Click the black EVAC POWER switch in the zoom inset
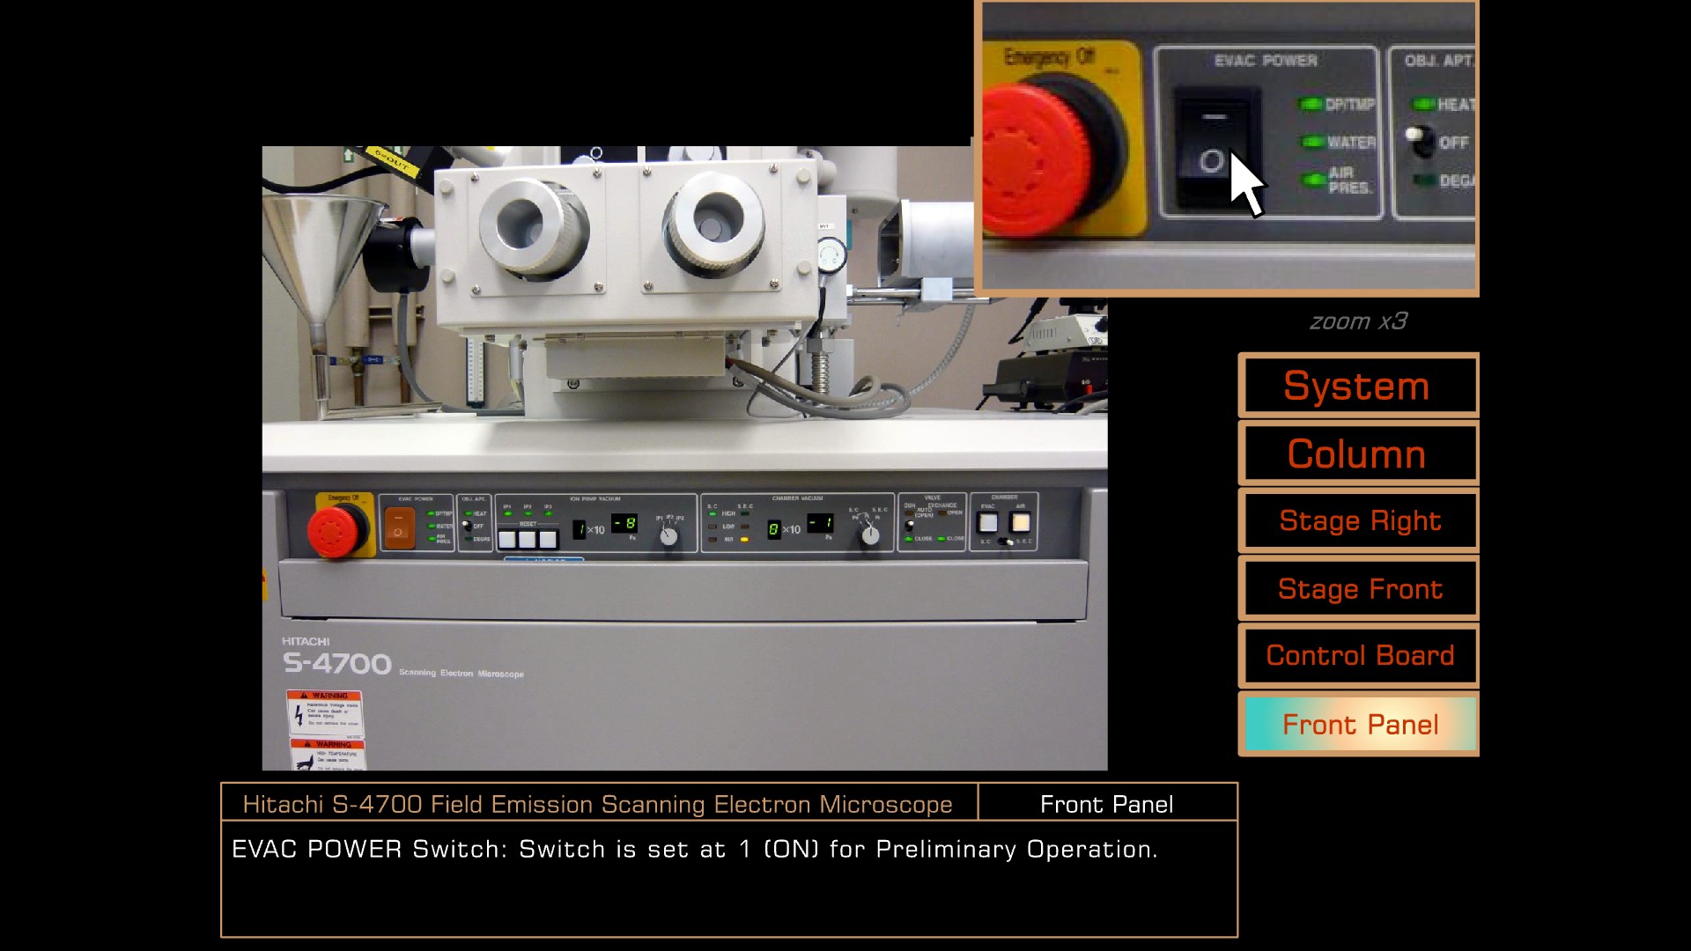Screen dimensions: 1691x951 [1219, 146]
